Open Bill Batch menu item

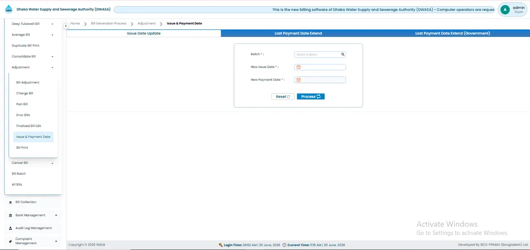pos(19,174)
